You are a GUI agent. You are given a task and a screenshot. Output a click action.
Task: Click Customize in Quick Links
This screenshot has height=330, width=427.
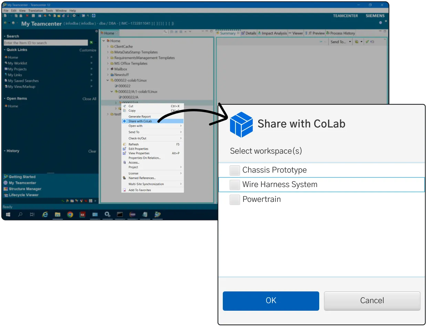pyautogui.click(x=88, y=50)
